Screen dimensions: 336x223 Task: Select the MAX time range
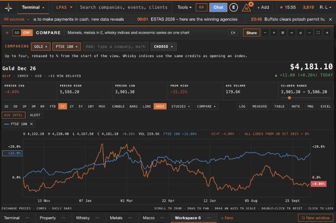pyautogui.click(x=102, y=107)
